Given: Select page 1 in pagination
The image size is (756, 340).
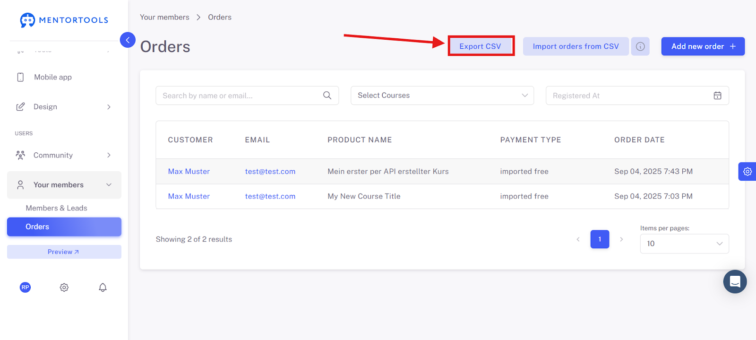Looking at the screenshot, I should pyautogui.click(x=600, y=239).
